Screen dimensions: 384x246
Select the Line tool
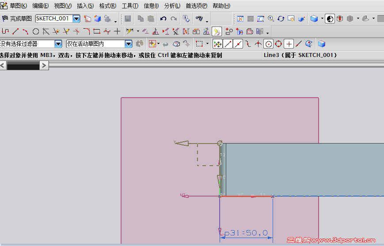tap(15, 31)
